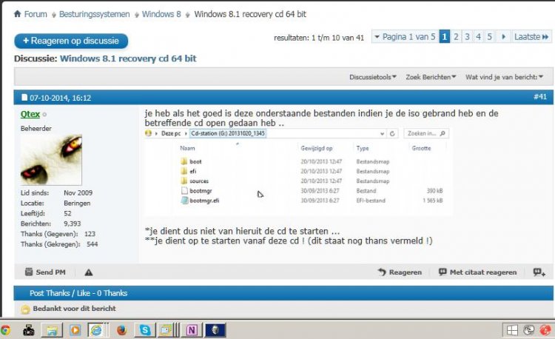
Task: Click the sources folder in the screenshot
Action: tap(195, 181)
